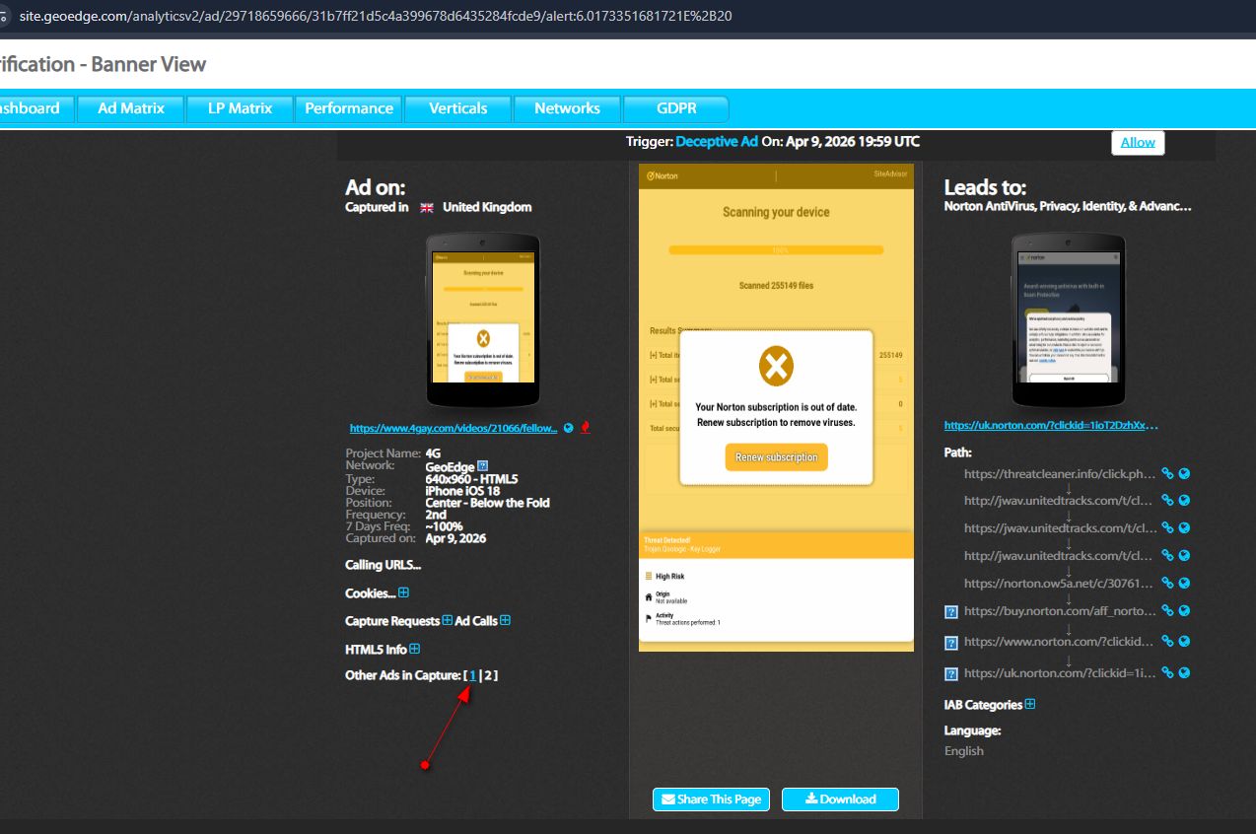Click the Norton logo in ad preview
The image size is (1256, 834).
point(663,175)
